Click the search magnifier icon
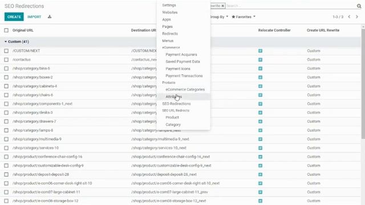The width and height of the screenshot is (365, 205). pyautogui.click(x=359, y=6)
